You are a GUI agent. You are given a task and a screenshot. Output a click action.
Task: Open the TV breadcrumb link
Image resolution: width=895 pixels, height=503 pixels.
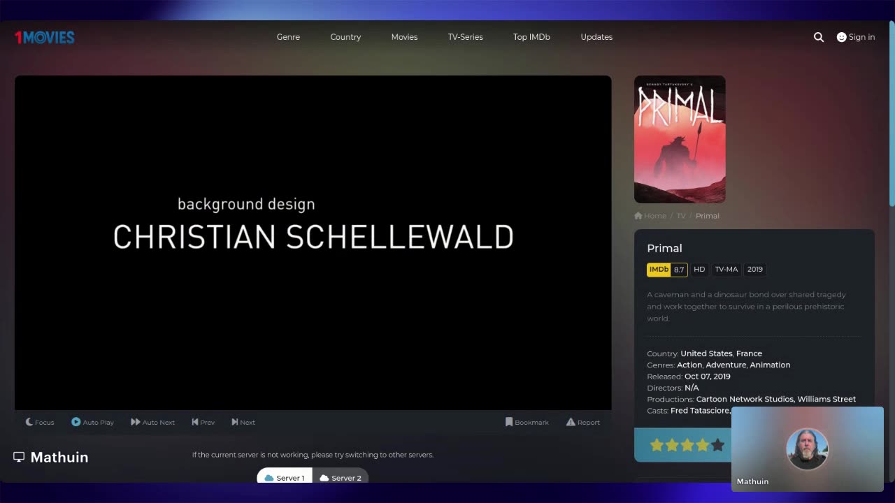[x=681, y=216]
